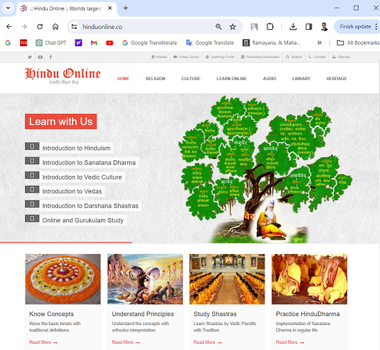Viewport: 380px width, 350px height.
Task: Click the Finish update button
Action: [355, 27]
